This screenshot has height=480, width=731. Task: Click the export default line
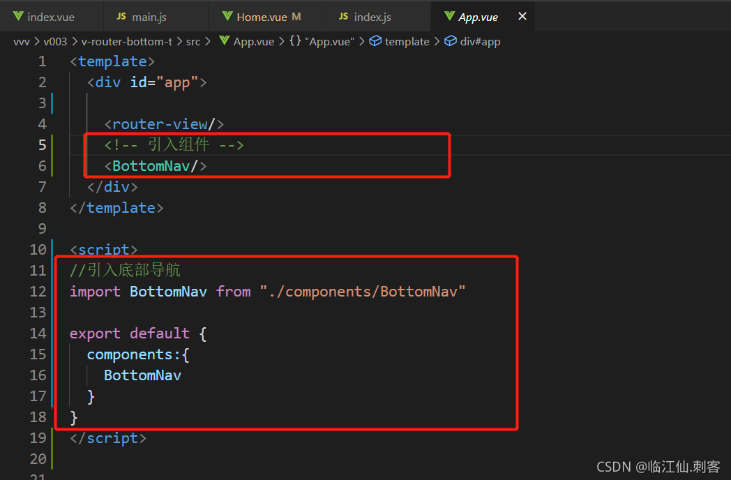(138, 333)
